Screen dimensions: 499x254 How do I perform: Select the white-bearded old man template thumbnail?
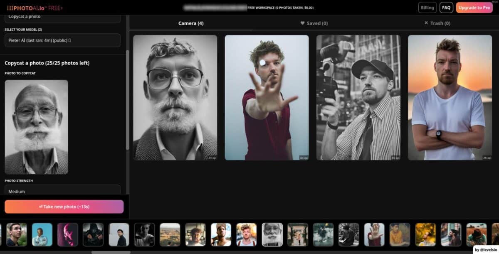[x=272, y=234]
